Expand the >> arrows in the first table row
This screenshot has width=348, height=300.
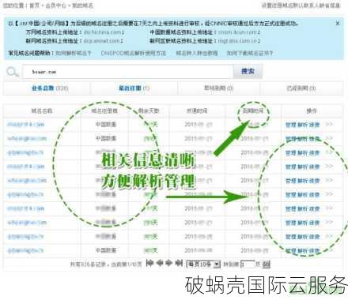(329, 124)
